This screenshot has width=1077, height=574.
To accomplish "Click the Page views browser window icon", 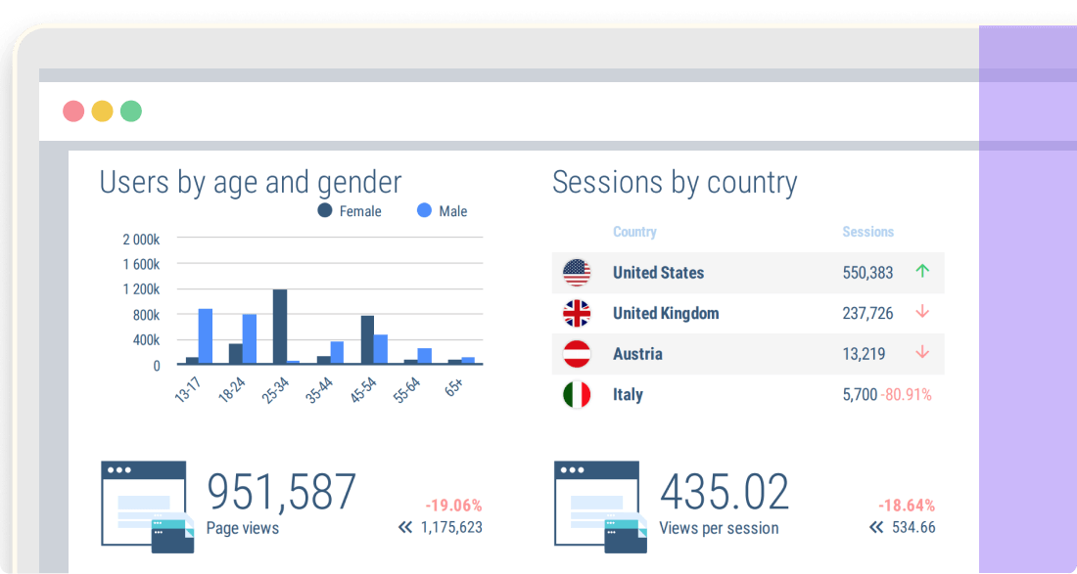I will pyautogui.click(x=143, y=505).
